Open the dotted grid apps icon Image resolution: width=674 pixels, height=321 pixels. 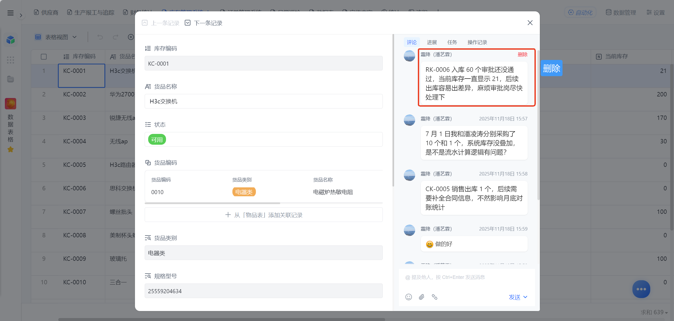coord(11,60)
